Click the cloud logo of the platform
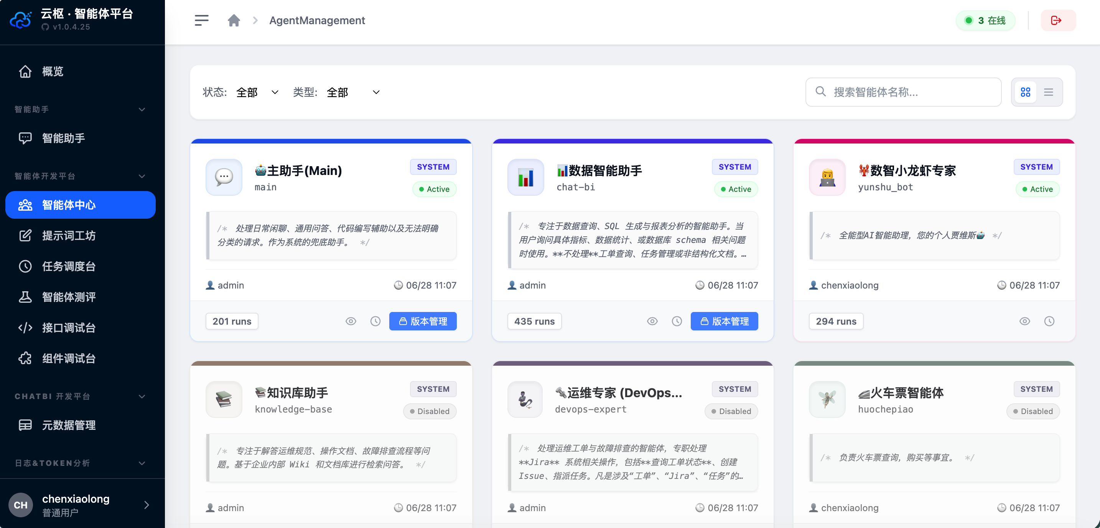1100x528 pixels. pyautogui.click(x=20, y=20)
